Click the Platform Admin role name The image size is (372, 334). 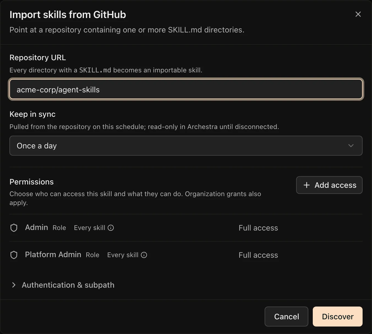click(x=53, y=255)
